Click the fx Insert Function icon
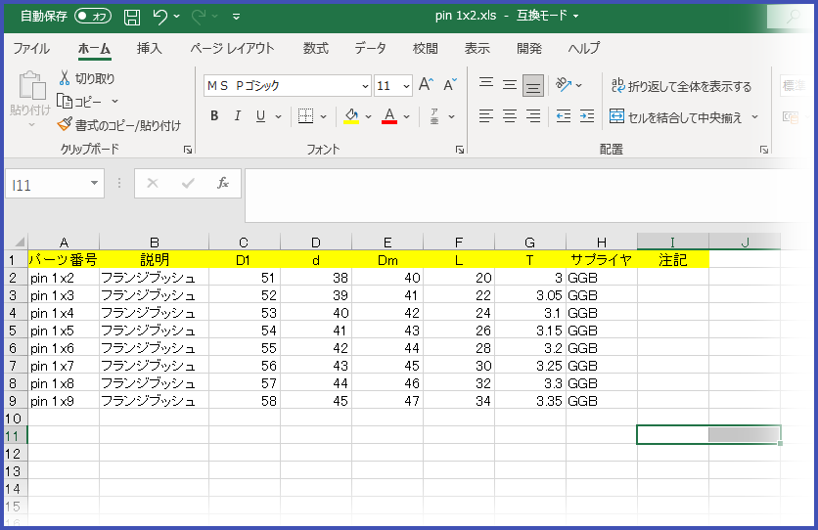 pos(223,184)
